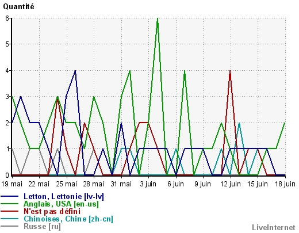Select the N'est pas défini legend entry
This screenshot has width=299, height=233.
point(52,211)
